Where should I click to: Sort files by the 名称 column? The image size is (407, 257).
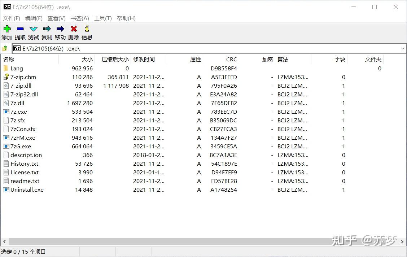click(x=9, y=59)
